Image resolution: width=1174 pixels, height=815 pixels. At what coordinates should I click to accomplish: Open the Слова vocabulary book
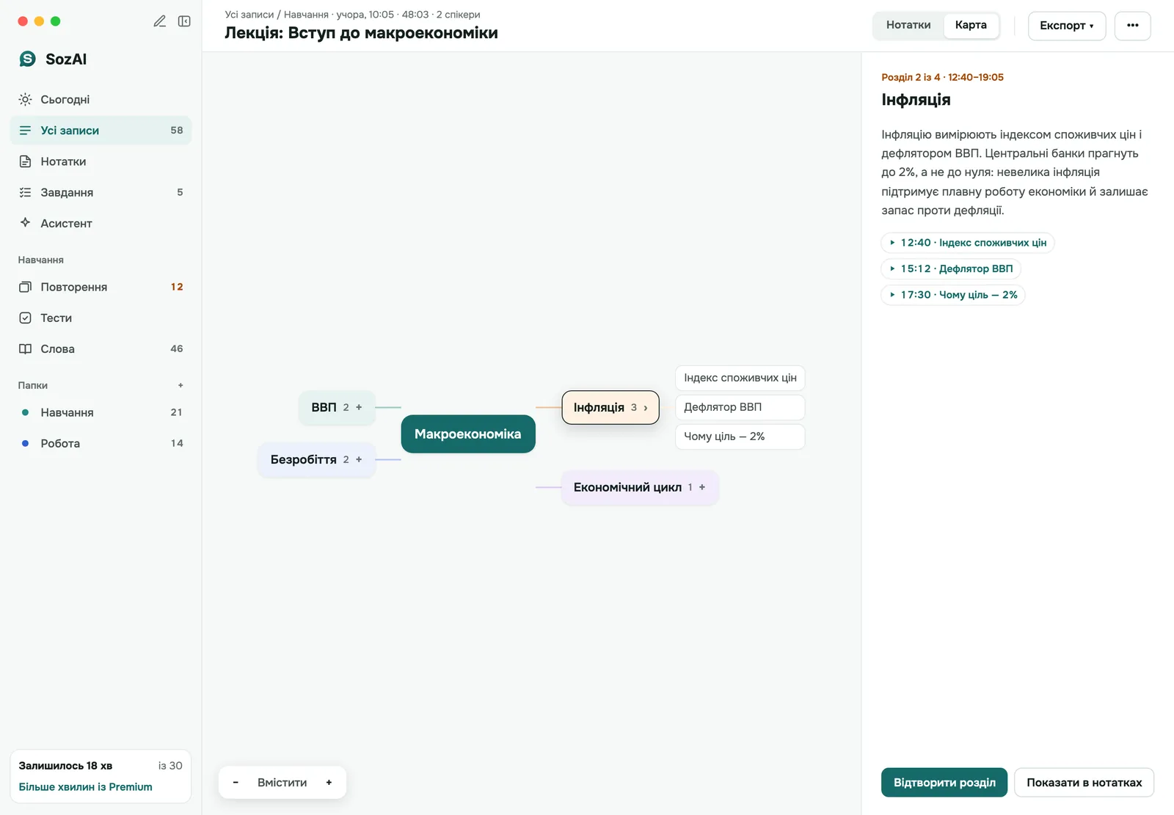pyautogui.click(x=101, y=348)
